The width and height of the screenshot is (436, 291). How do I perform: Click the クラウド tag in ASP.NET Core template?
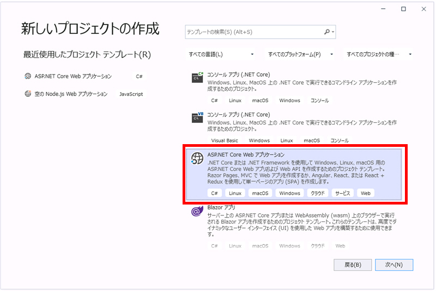[x=318, y=193]
